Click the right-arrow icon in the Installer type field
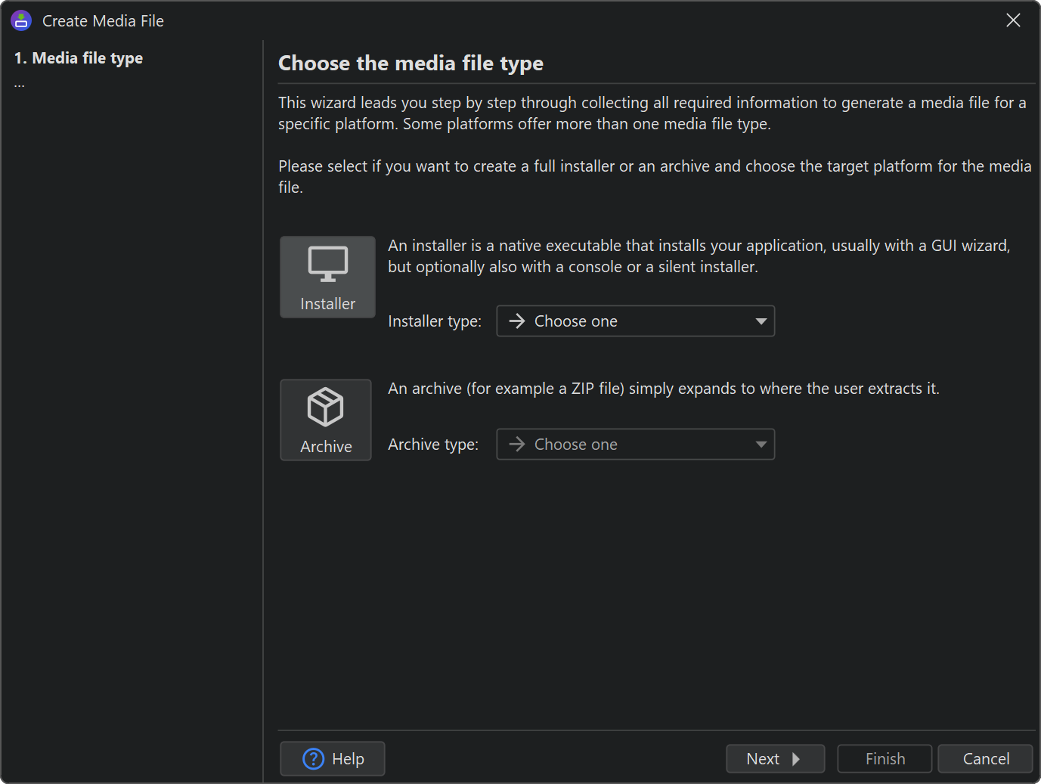The width and height of the screenshot is (1041, 784). point(517,321)
